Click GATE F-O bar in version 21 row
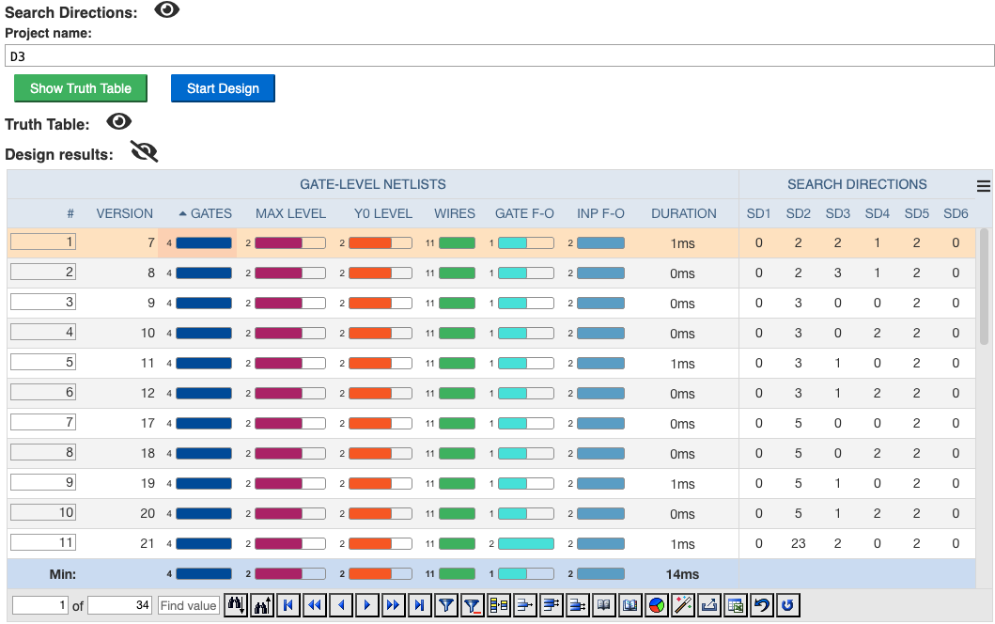 (526, 544)
